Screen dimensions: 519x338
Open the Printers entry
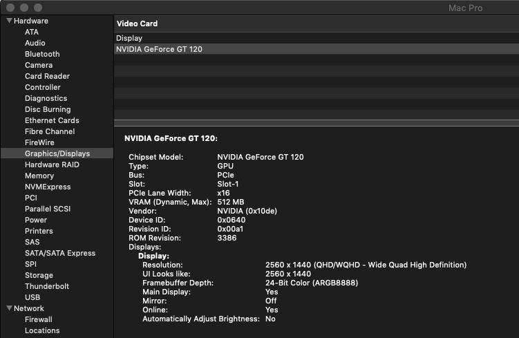pyautogui.click(x=39, y=231)
